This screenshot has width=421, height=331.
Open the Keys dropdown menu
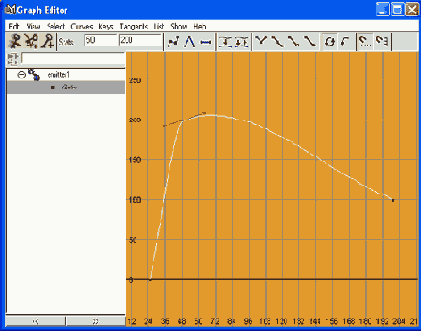coord(106,27)
